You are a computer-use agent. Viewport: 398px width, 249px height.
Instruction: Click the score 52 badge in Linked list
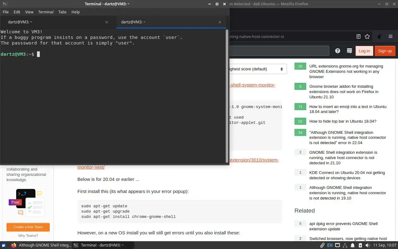pyautogui.click(x=300, y=121)
